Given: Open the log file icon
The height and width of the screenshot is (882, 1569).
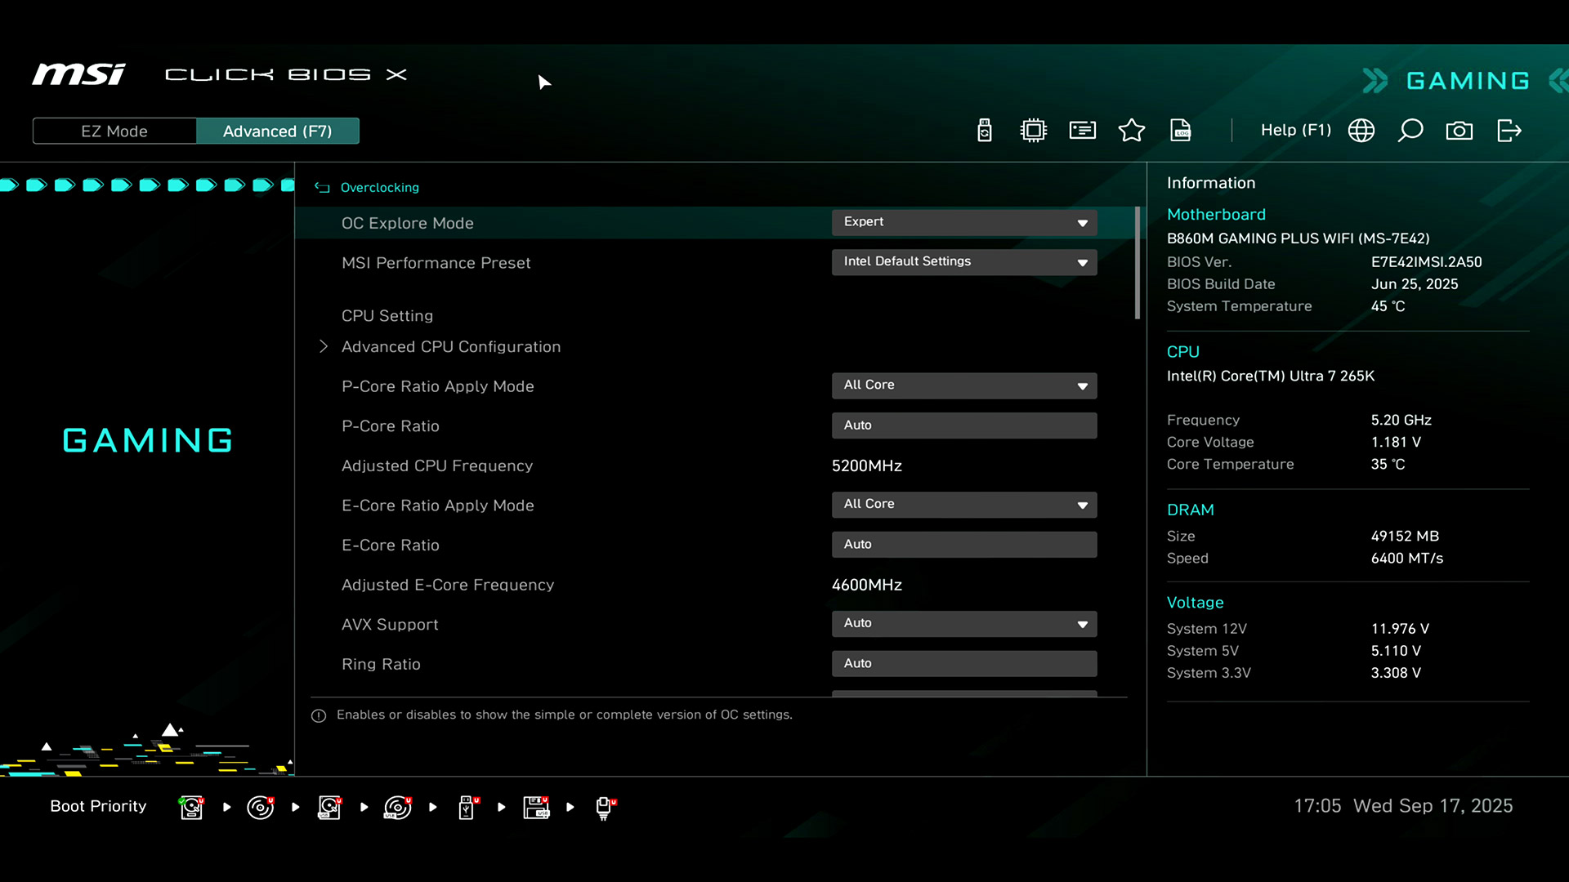Looking at the screenshot, I should coord(1181,131).
